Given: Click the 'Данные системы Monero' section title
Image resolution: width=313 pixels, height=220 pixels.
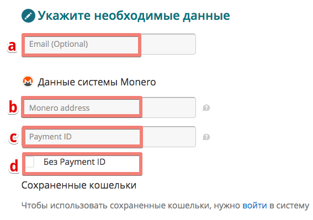Looking at the screenshot, I should (x=97, y=82).
